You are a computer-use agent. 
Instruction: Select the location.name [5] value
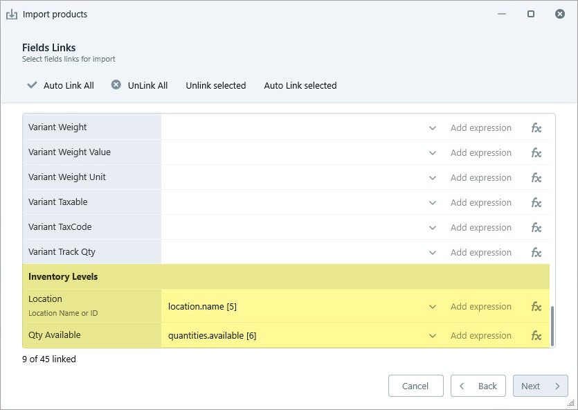[202, 306]
